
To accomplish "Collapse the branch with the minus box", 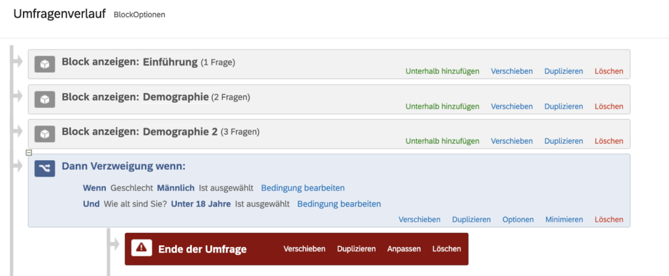I will point(29,152).
